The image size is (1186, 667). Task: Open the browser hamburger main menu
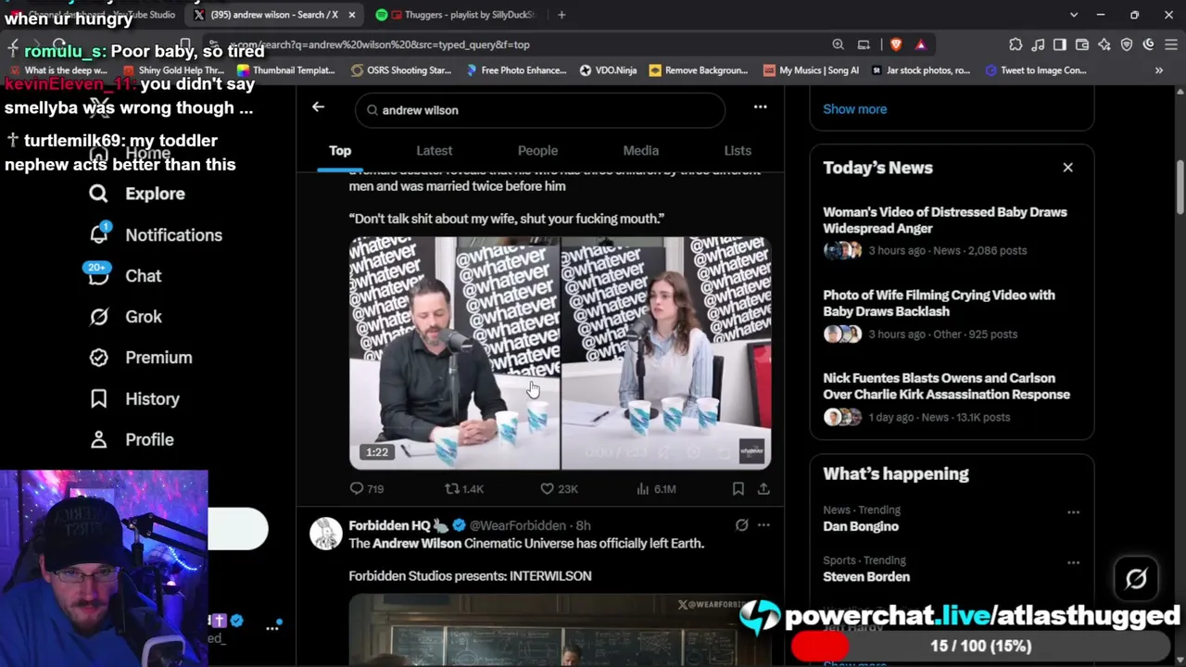1169,44
